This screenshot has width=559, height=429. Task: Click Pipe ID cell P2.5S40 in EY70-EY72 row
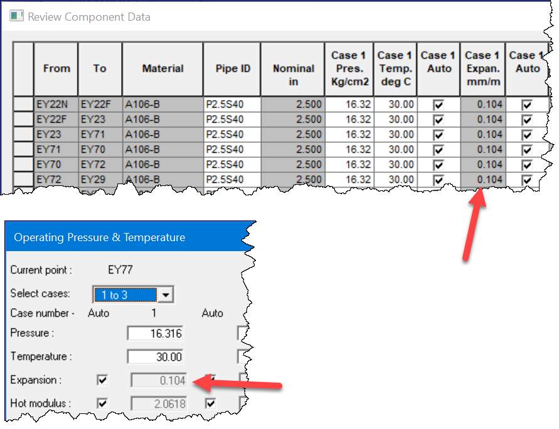(232, 165)
